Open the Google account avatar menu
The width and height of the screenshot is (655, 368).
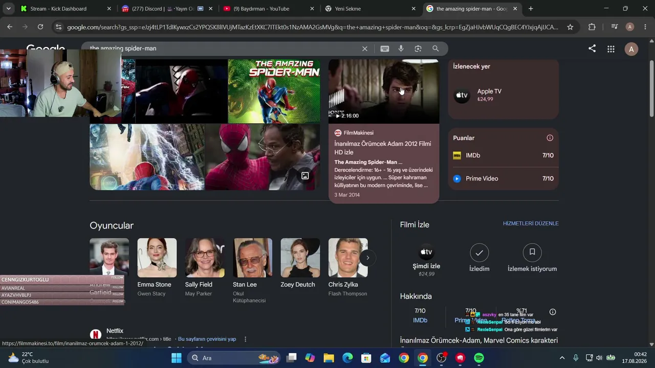pyautogui.click(x=631, y=49)
